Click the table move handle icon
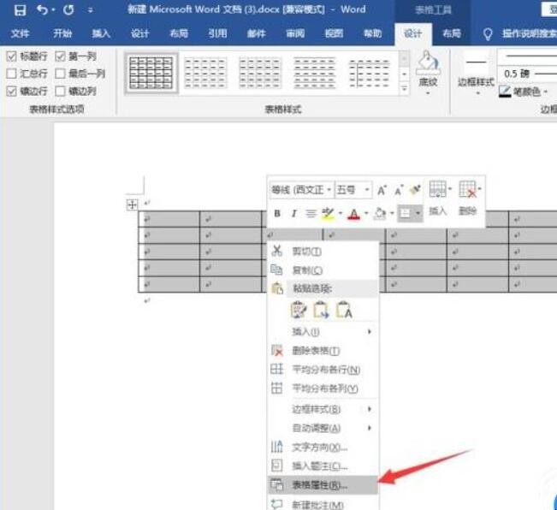The height and width of the screenshot is (510, 557). (132, 205)
